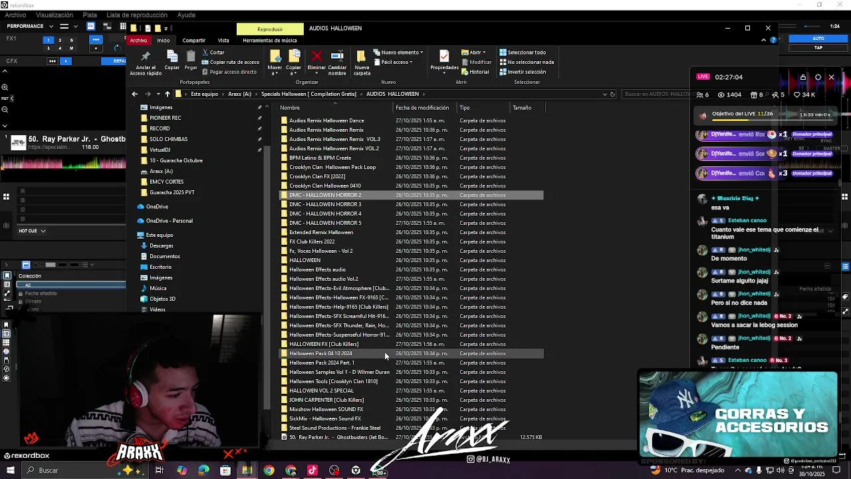Viewport: 851px width, 479px height.
Task: Close the LIVE stream overlay panel
Action: [831, 77]
